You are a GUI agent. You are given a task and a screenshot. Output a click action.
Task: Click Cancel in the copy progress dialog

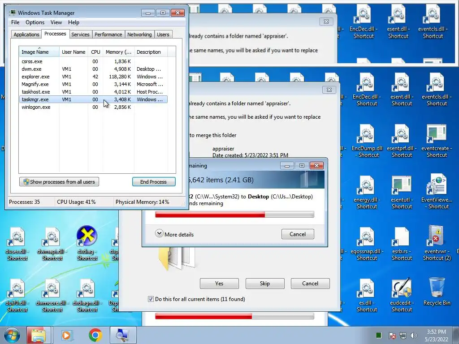(298, 234)
